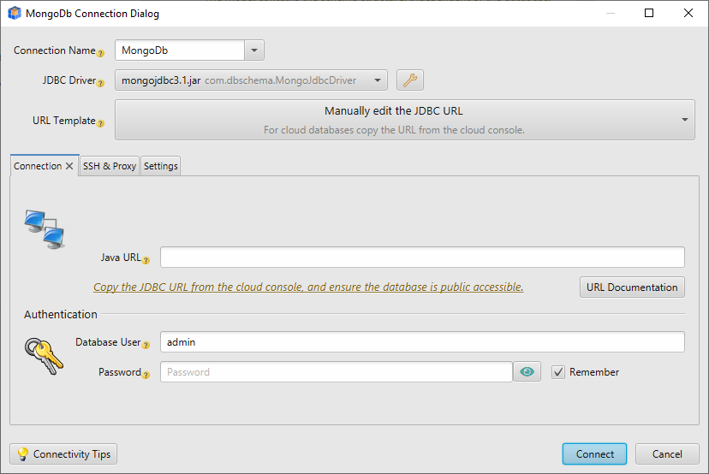Expand the JDBC Driver dropdown
Image resolution: width=709 pixels, height=474 pixels.
(377, 80)
